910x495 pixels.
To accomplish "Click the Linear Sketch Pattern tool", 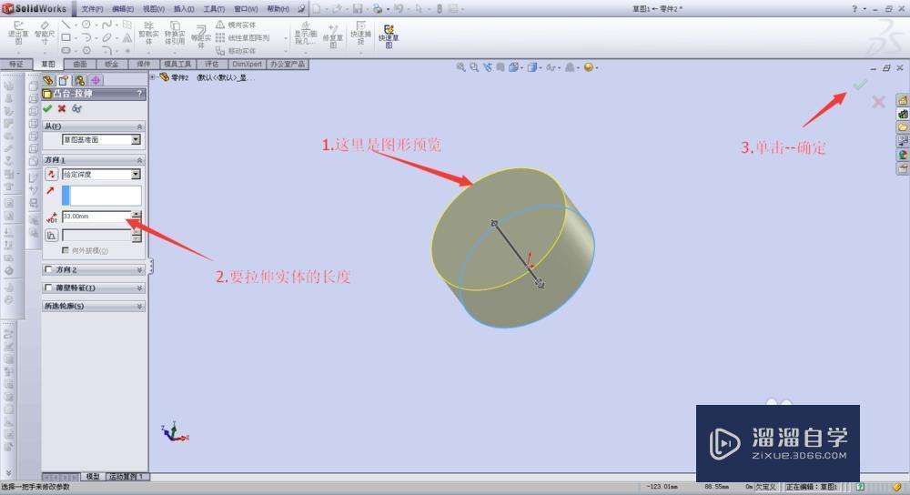I will point(243,37).
